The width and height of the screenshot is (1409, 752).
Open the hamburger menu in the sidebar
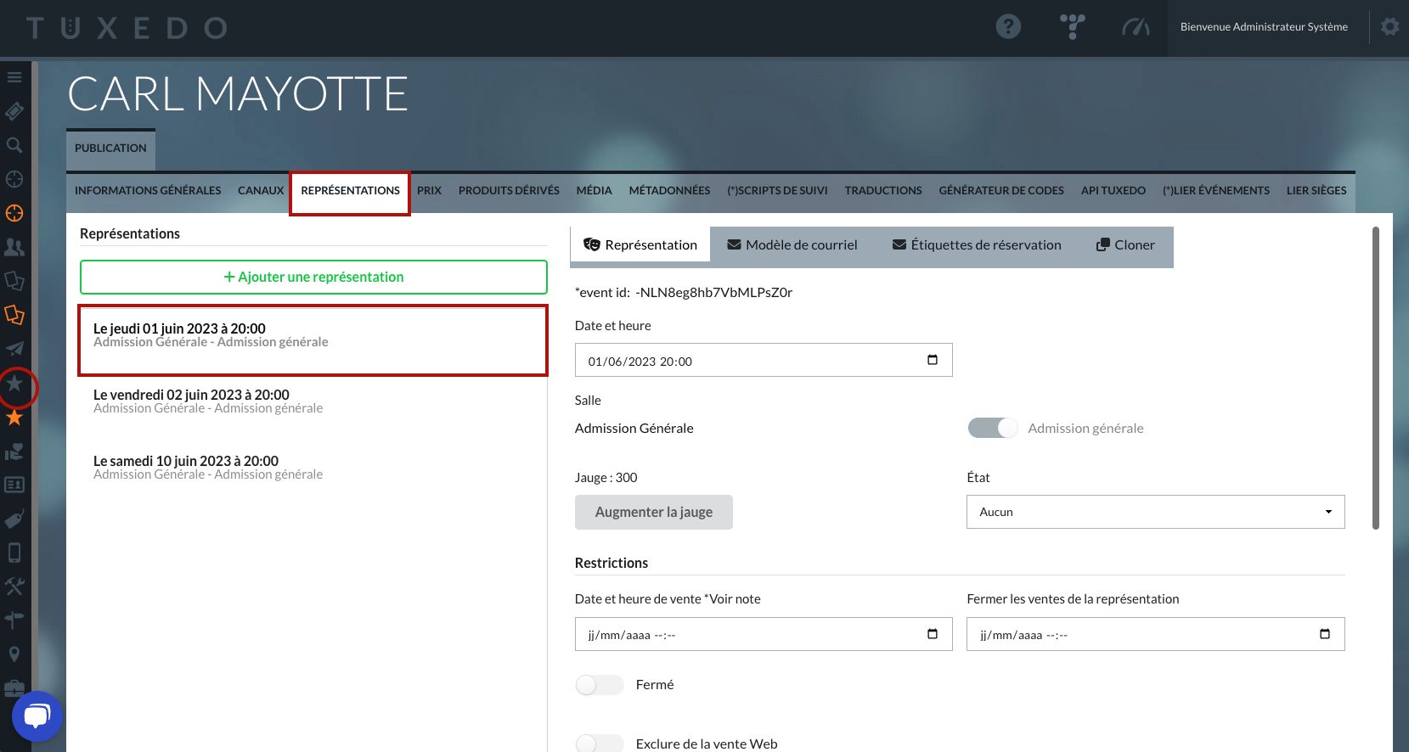click(14, 77)
